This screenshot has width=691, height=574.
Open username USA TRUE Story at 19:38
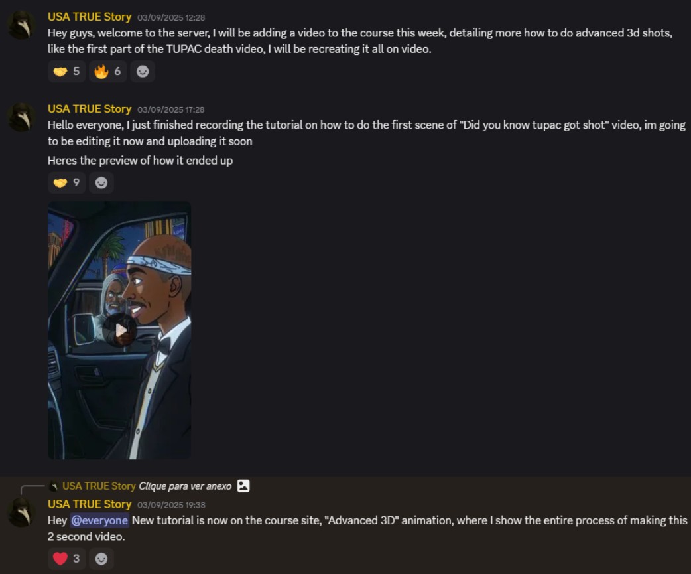click(90, 504)
